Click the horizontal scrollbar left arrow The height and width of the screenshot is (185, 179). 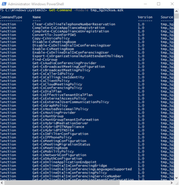2,183
